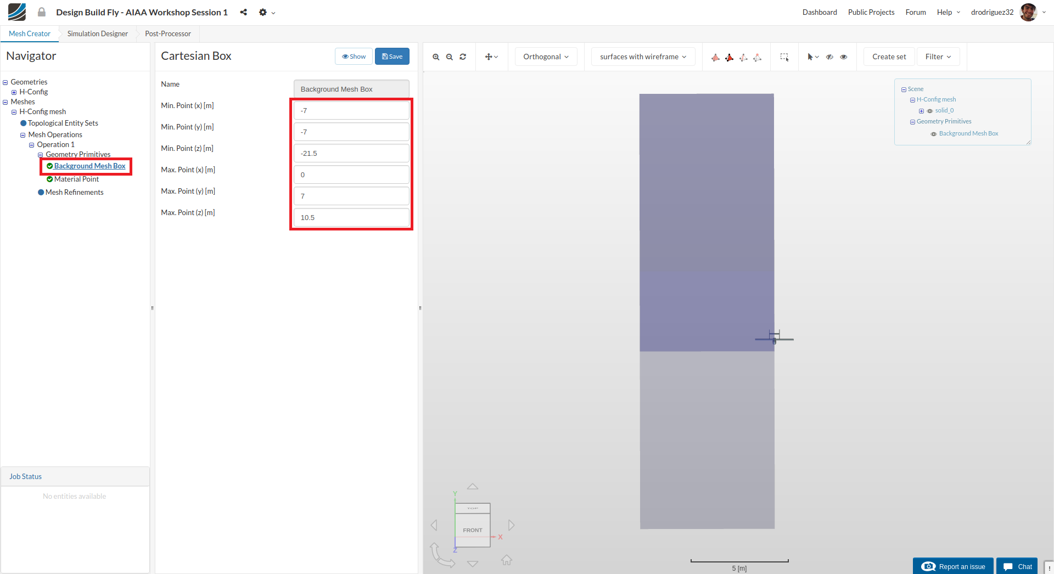Select the third tetrahedron wireframe icon

click(743, 57)
